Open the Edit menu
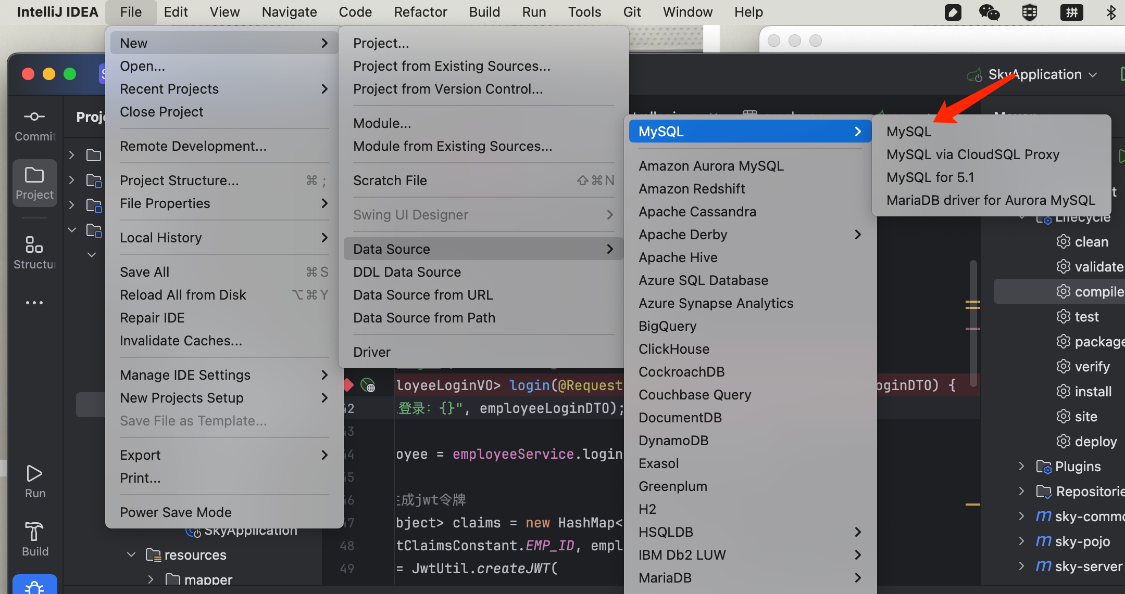This screenshot has height=594, width=1125. click(x=176, y=12)
